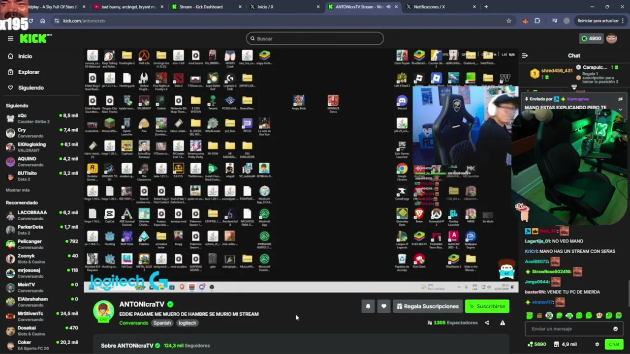Open the user profile avatar menu

(612, 38)
